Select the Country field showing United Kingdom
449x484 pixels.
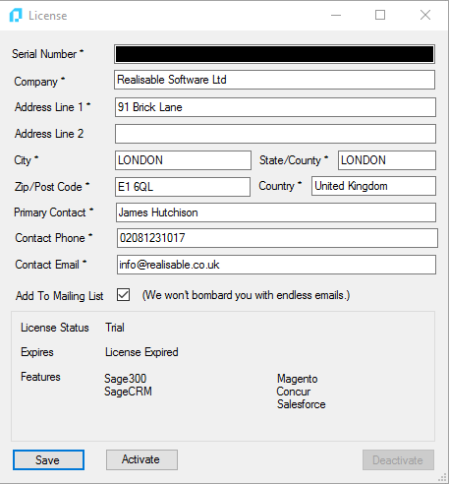point(373,186)
